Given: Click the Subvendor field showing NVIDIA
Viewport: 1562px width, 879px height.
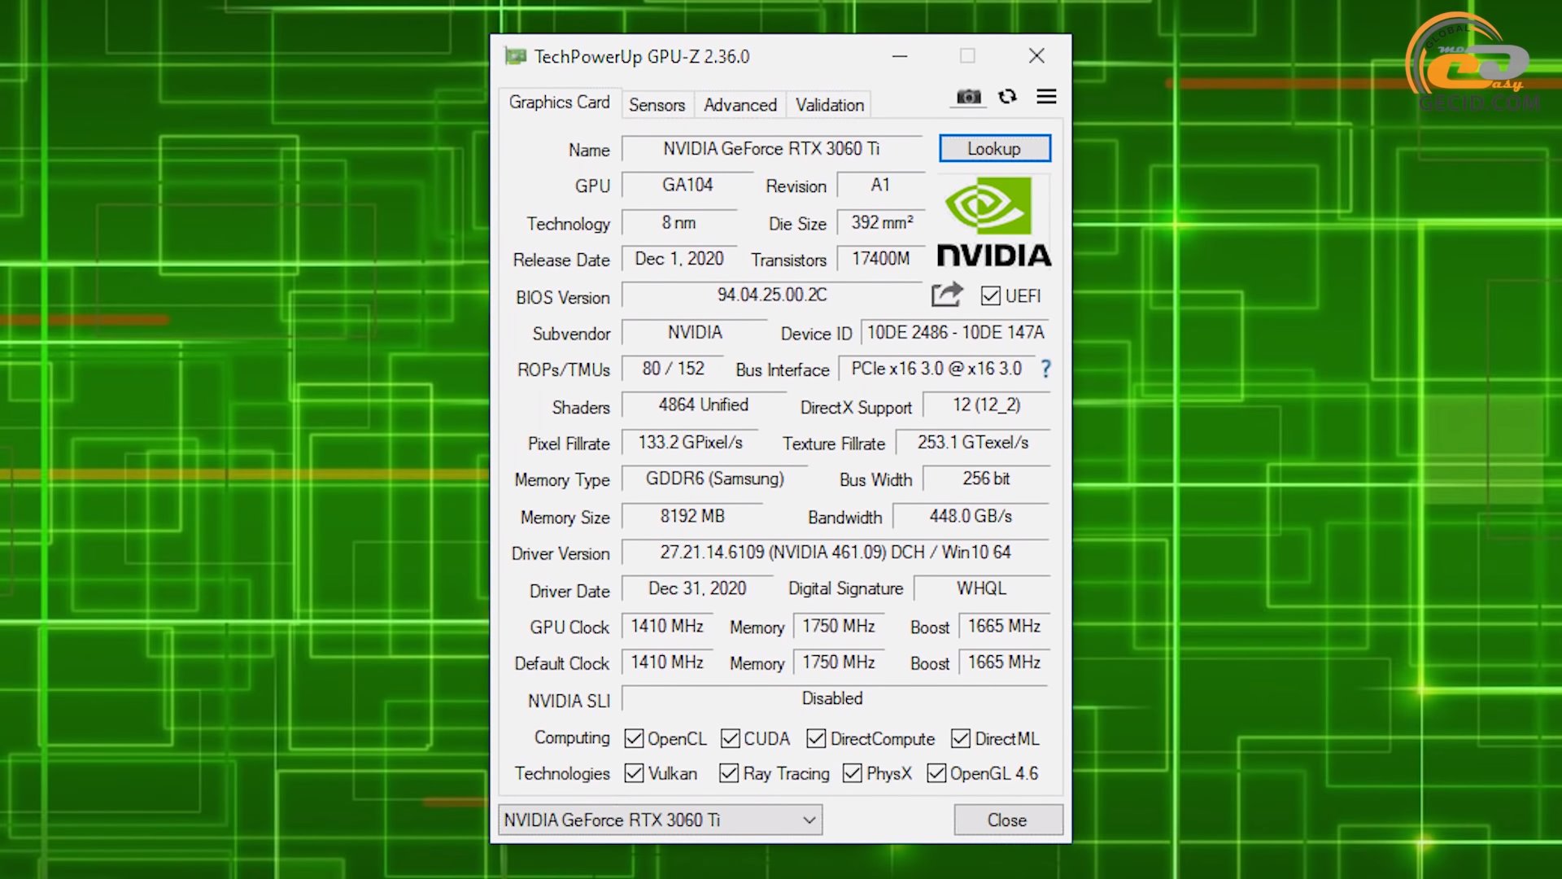Looking at the screenshot, I should [695, 332].
